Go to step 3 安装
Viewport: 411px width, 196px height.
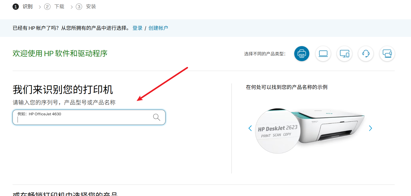point(86,7)
